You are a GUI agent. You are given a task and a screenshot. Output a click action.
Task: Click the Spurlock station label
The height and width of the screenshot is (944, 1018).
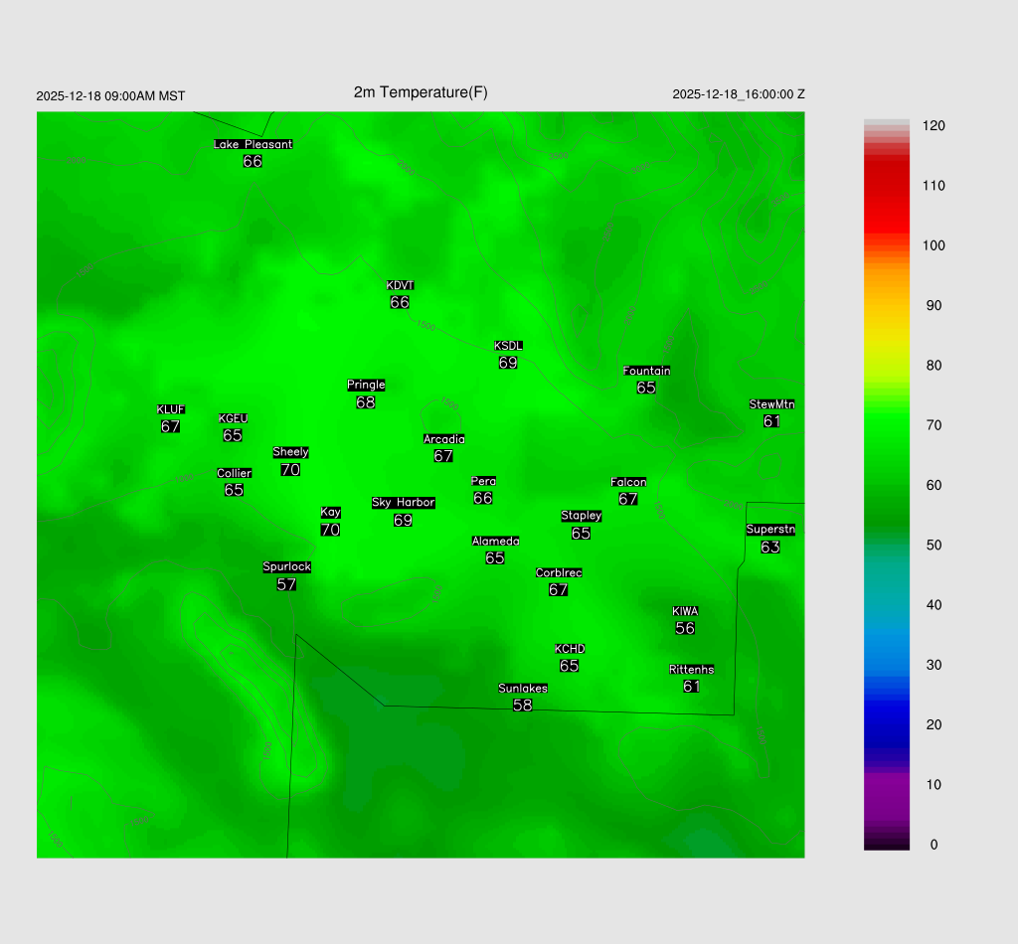(x=287, y=567)
